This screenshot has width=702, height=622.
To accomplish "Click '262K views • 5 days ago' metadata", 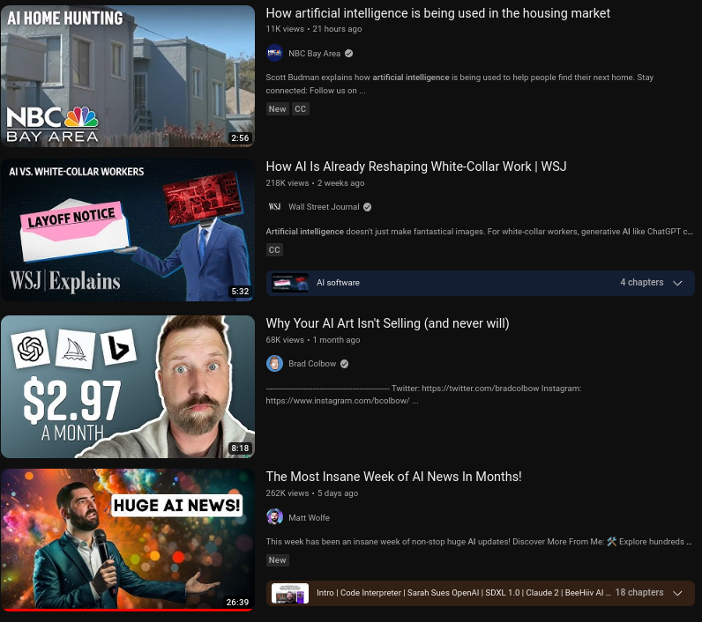I will click(x=312, y=493).
